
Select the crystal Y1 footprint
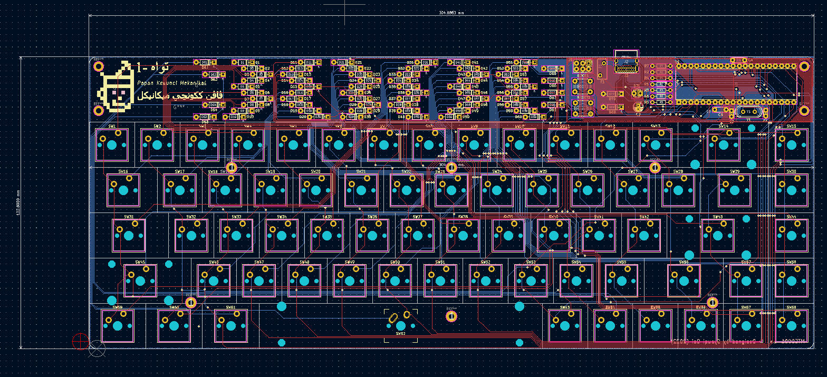click(x=749, y=111)
